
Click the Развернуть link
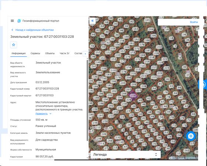[x=41, y=114]
